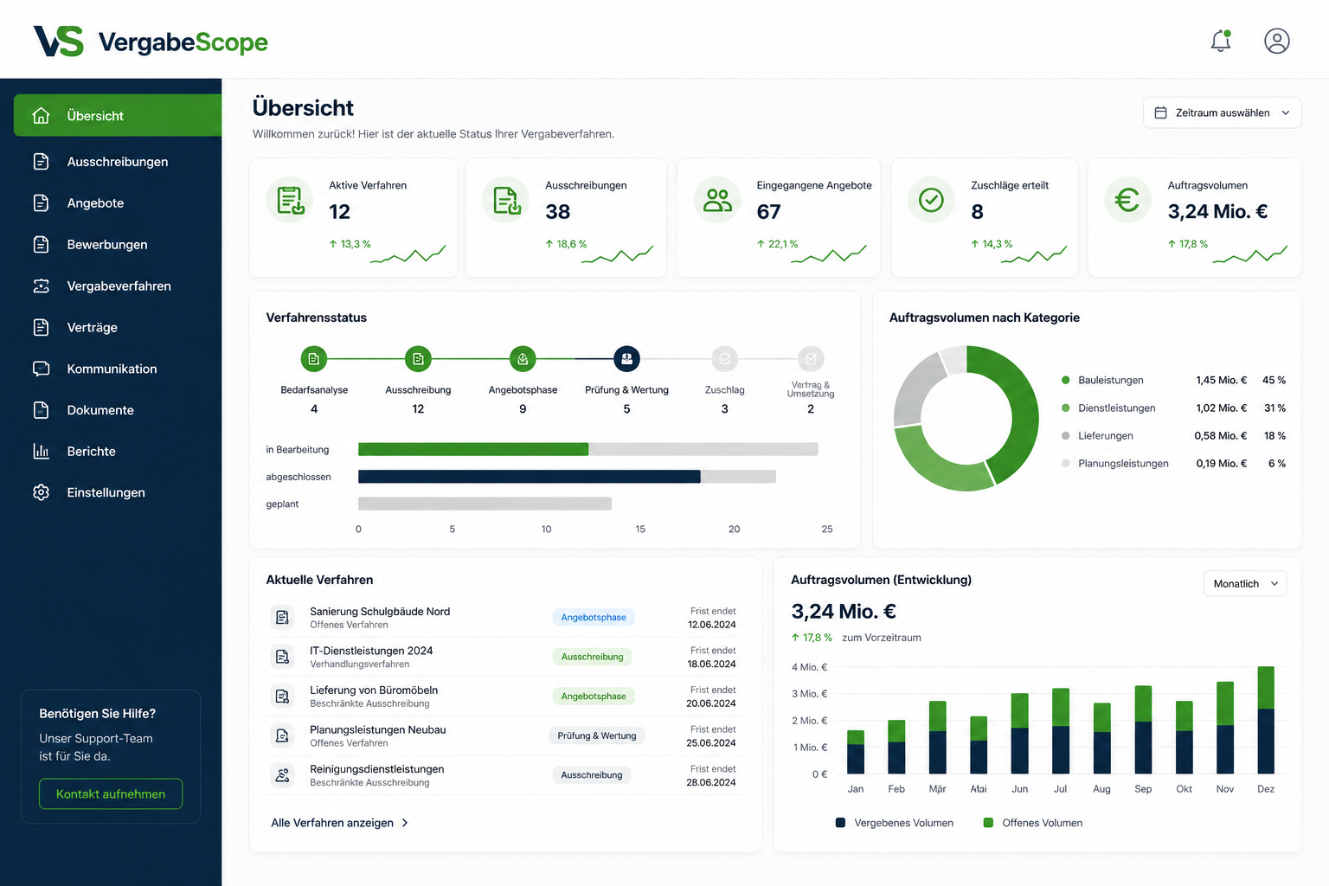
Task: Open the notifications bell
Action: tap(1221, 41)
